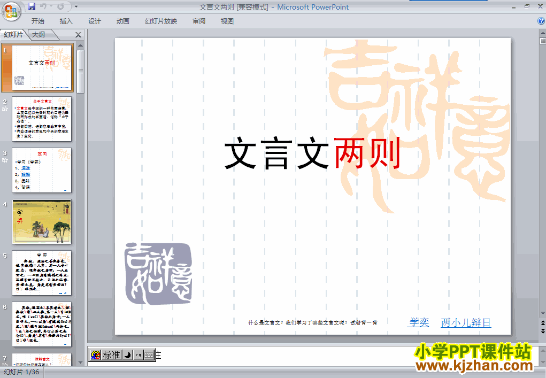
Task: Open the 幻灯片放映 ribbon tab
Action: (x=161, y=21)
